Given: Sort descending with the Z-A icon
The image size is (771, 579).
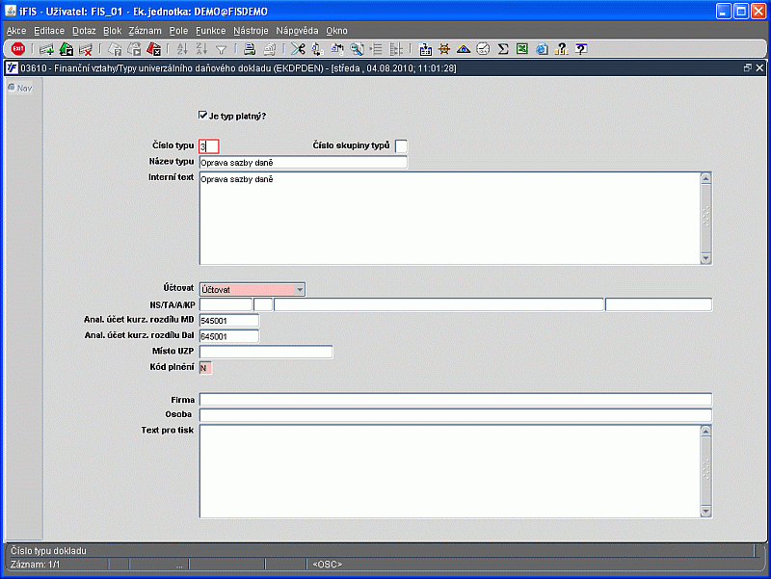Looking at the screenshot, I should tap(201, 49).
